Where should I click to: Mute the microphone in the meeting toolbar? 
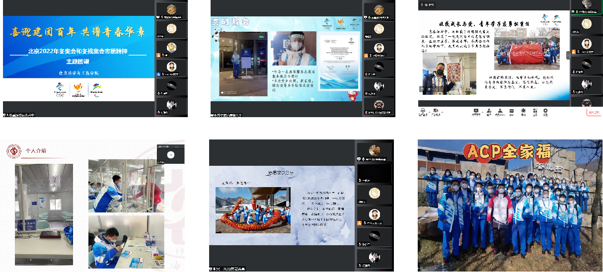click(x=423, y=111)
